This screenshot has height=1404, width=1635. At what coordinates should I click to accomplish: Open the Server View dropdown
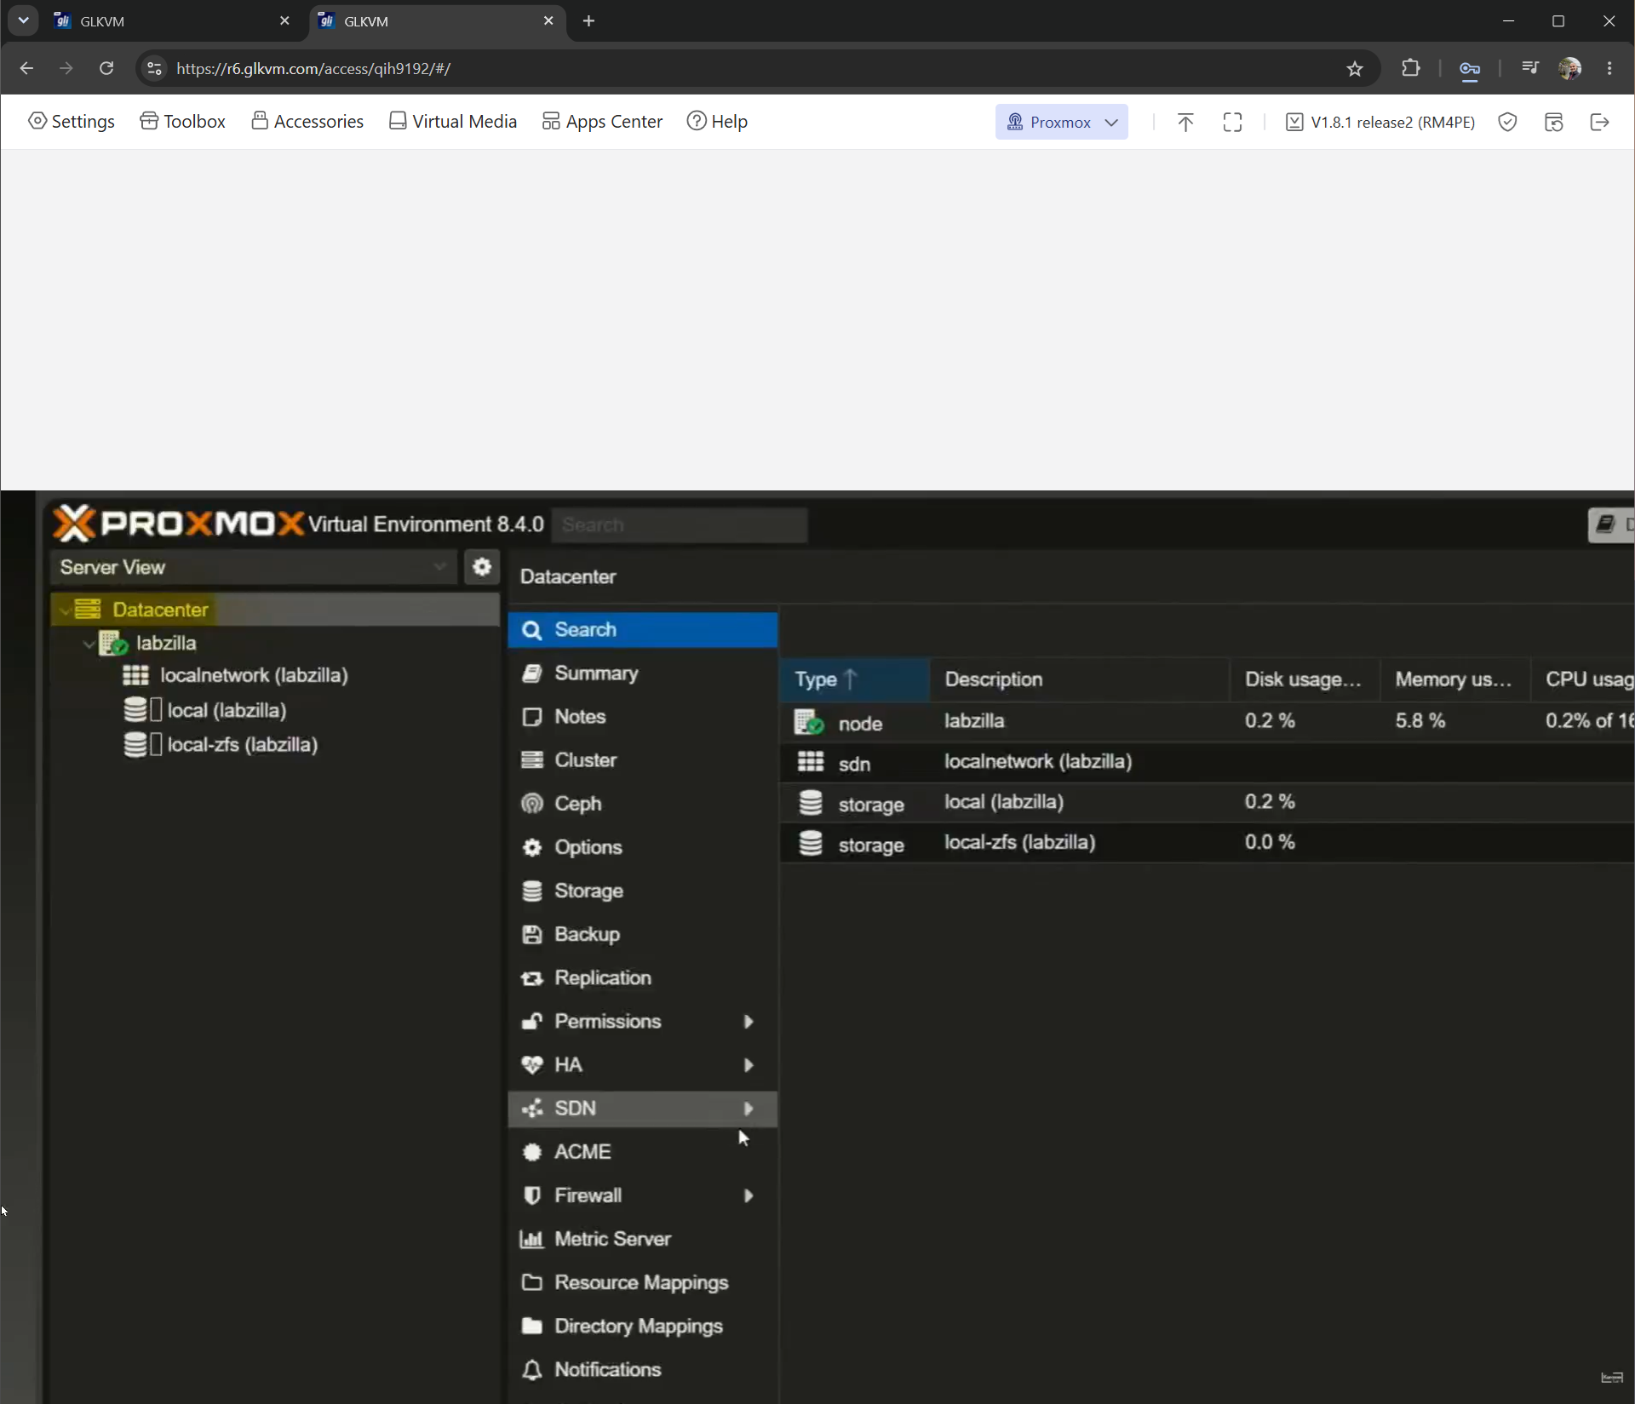coord(253,567)
